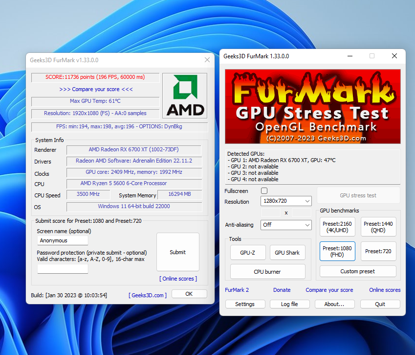Launch the GPU Shark tool
Image resolution: width=415 pixels, height=355 pixels.
tap(287, 253)
